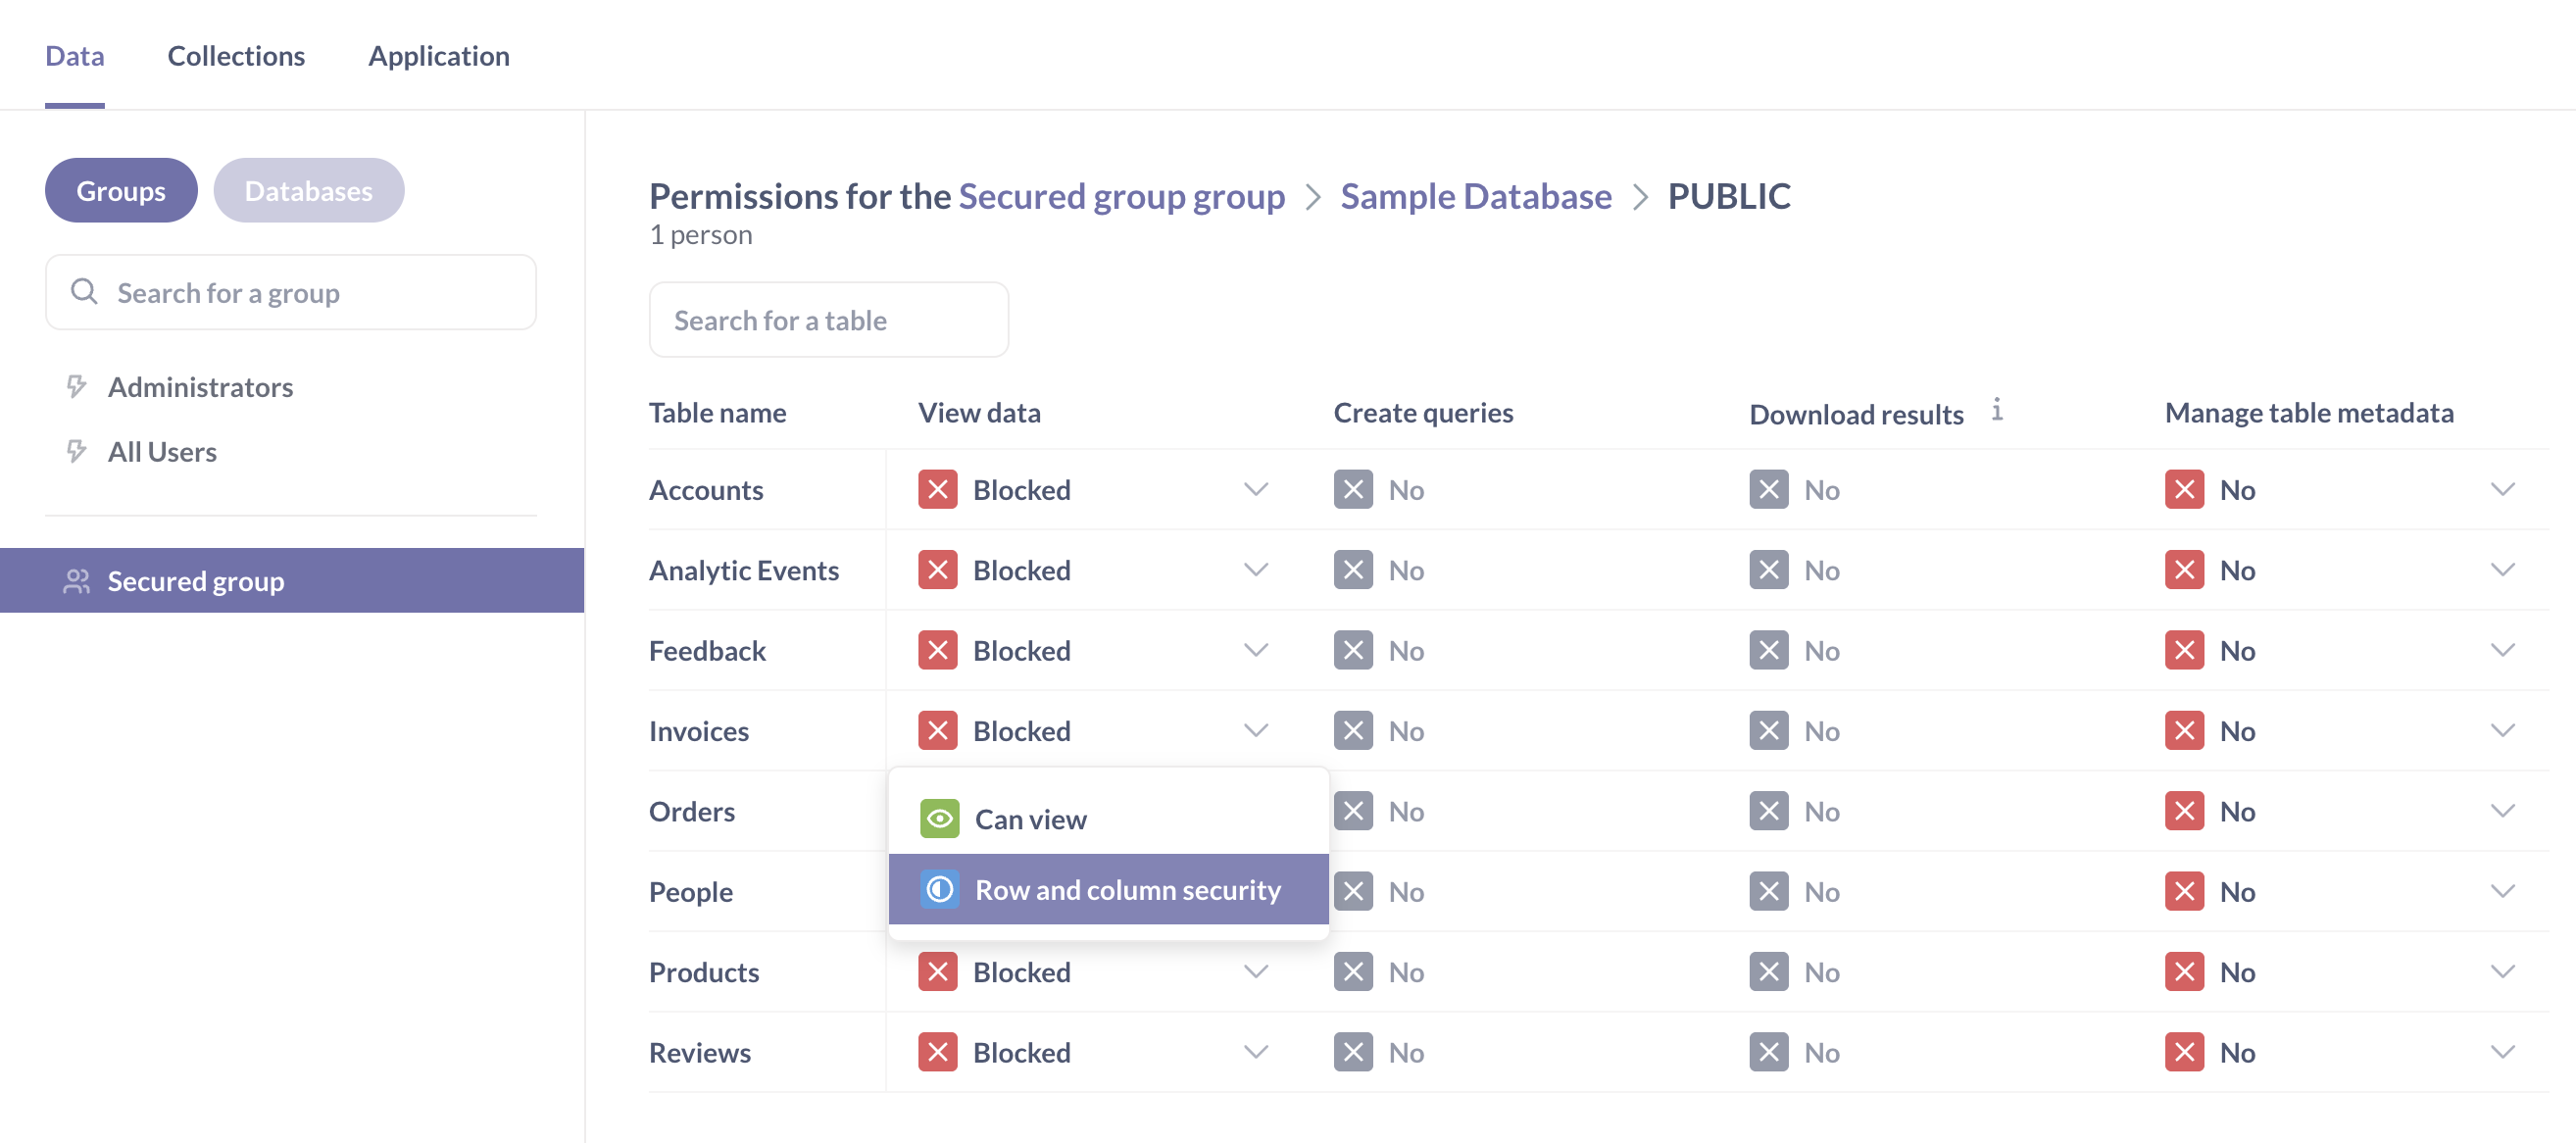Viewport: 2576px width, 1143px height.
Task: Expand View data dropdown for Invoices
Action: 1255,731
